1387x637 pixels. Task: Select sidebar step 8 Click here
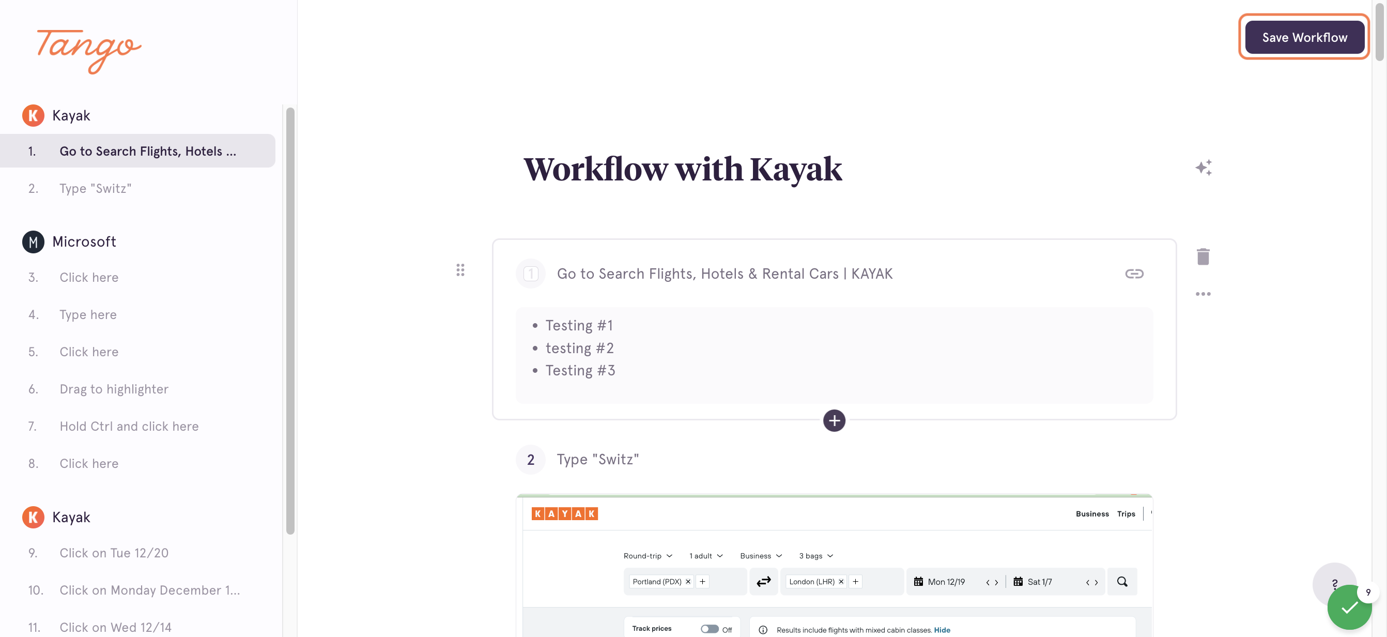tap(137, 463)
